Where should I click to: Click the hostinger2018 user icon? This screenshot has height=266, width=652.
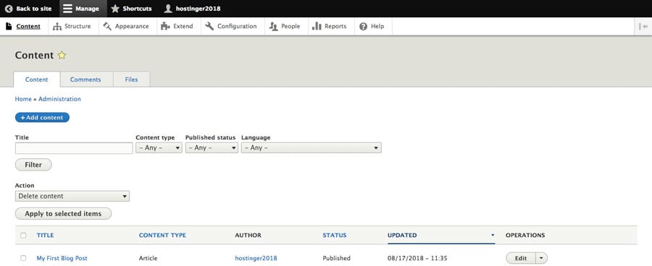[x=168, y=9]
